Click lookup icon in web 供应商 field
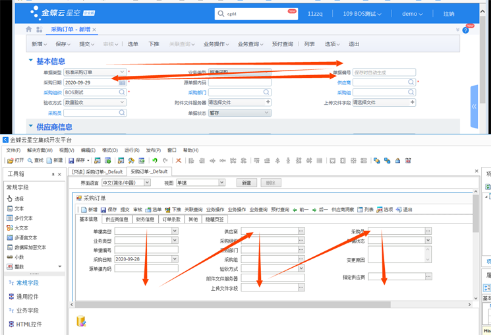491x335 pixels. pyautogui.click(x=411, y=82)
